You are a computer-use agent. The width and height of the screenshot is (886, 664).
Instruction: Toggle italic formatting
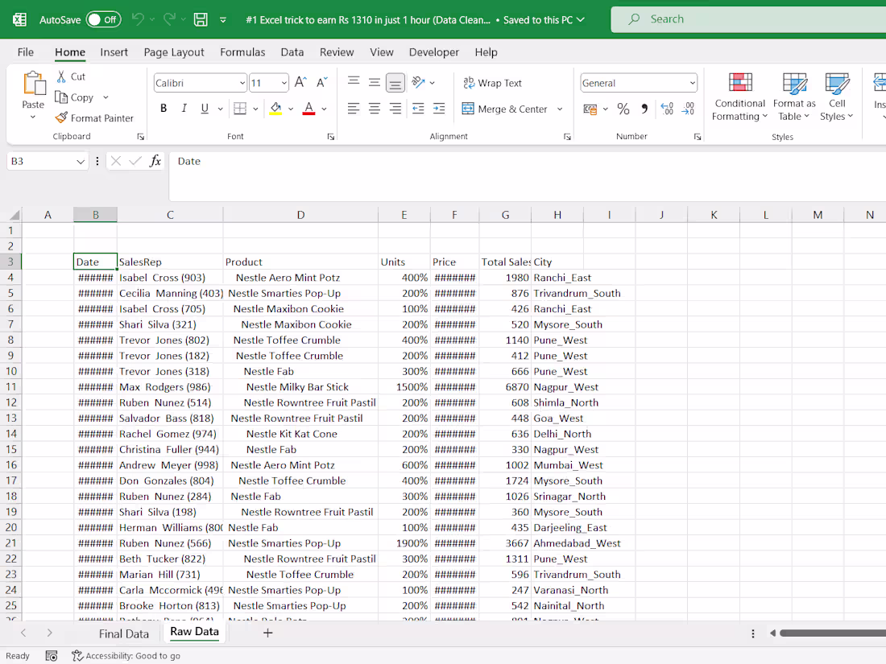tap(184, 107)
